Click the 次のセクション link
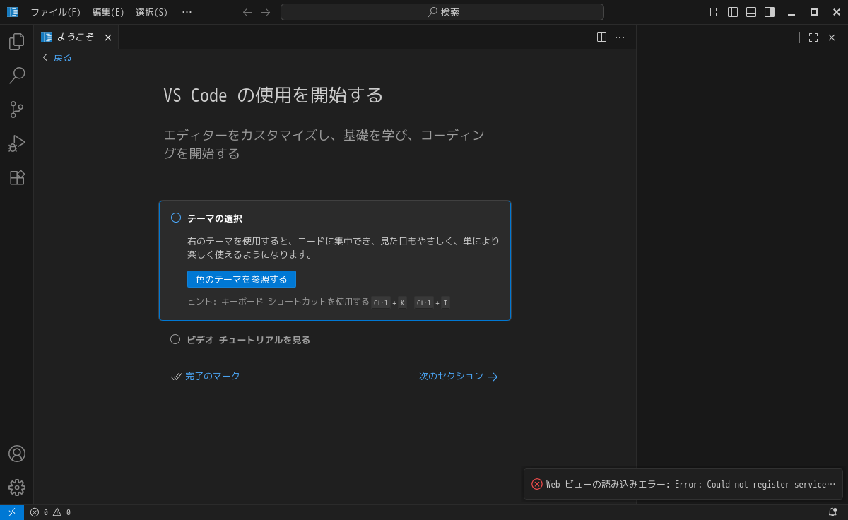Viewport: 848px width, 520px height. click(x=458, y=377)
